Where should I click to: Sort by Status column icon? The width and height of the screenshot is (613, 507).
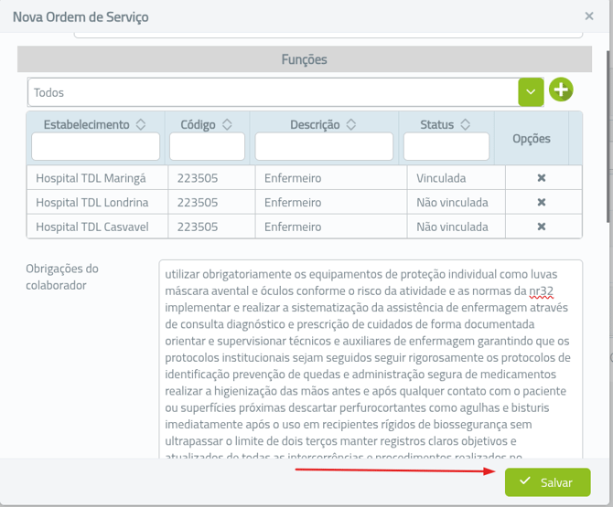coord(465,124)
